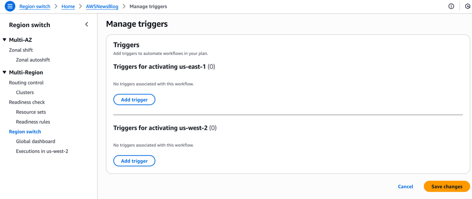Collapse the Multi-AZ section
The height and width of the screenshot is (199, 472).
pos(4,40)
